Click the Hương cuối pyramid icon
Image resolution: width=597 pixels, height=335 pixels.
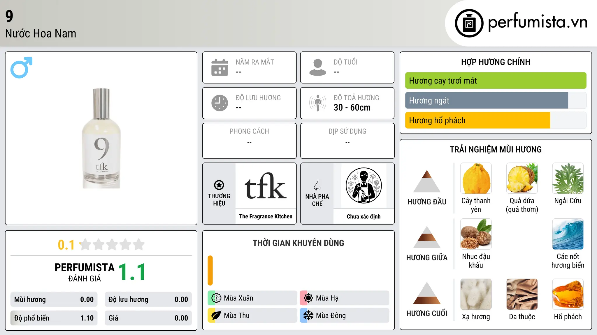(x=427, y=293)
